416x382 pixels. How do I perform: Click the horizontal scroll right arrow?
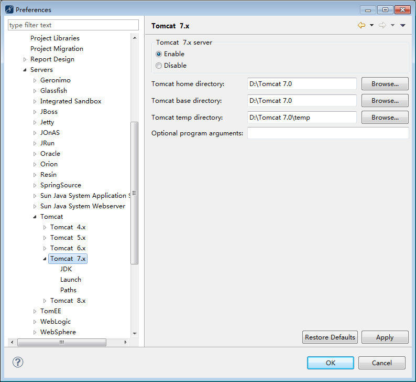[x=126, y=343]
